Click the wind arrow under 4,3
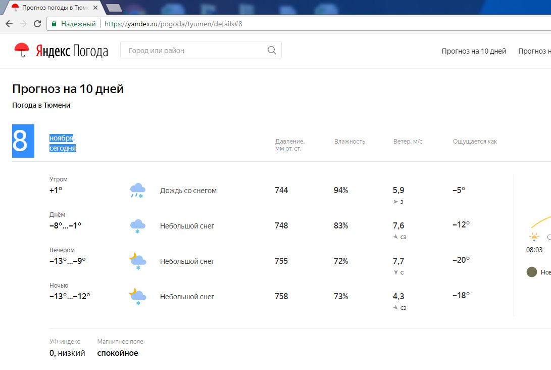 395,307
